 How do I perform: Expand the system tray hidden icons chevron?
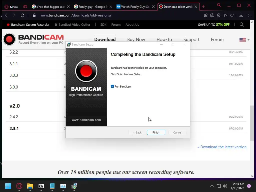pyautogui.click(x=212, y=186)
